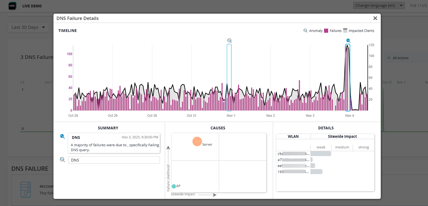428x206 pixels.
Task: Click the highlighted anomaly bar at Nov 4
Action: pos(348,78)
